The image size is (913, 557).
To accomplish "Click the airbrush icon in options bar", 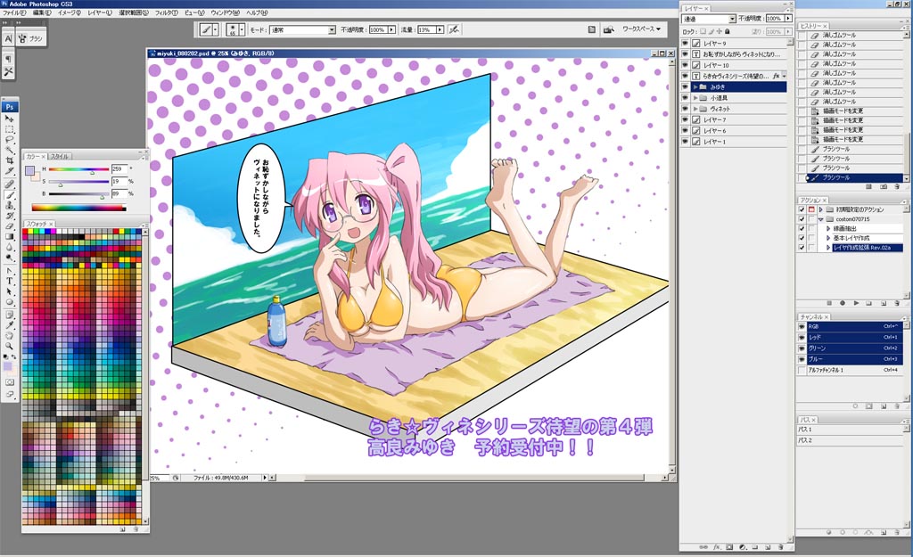I will [x=454, y=29].
